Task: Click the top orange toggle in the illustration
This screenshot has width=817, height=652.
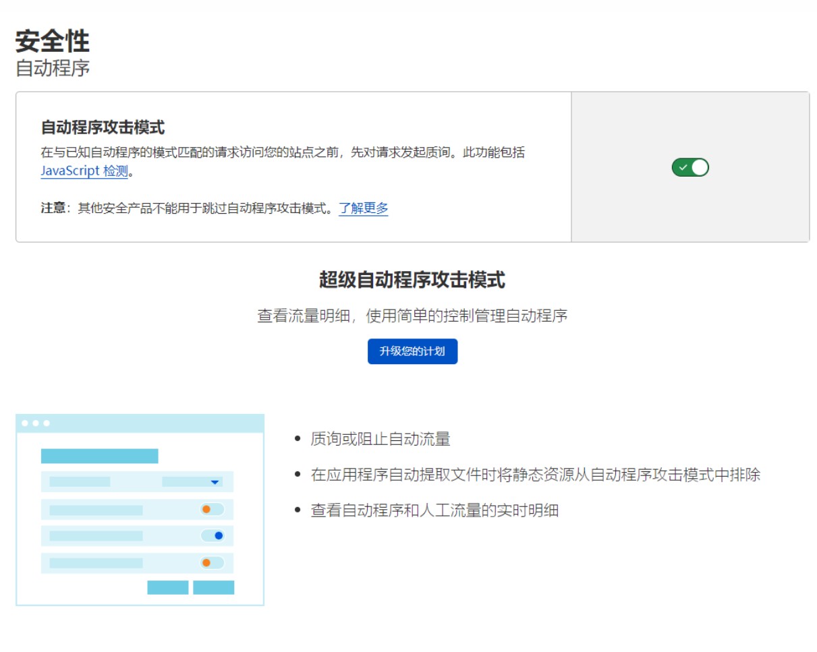Action: 212,509
